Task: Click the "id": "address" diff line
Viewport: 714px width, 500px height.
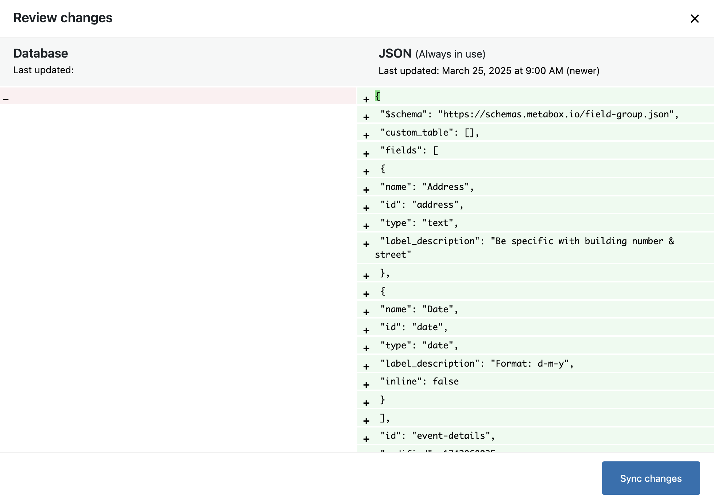Action: [x=422, y=205]
